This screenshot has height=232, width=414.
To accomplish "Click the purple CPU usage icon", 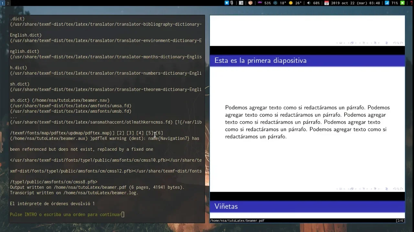I will coord(260,3).
